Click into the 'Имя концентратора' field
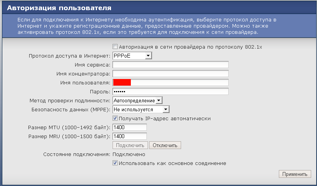Screen dimensions: 317x186 pyautogui.click(x=170, y=74)
